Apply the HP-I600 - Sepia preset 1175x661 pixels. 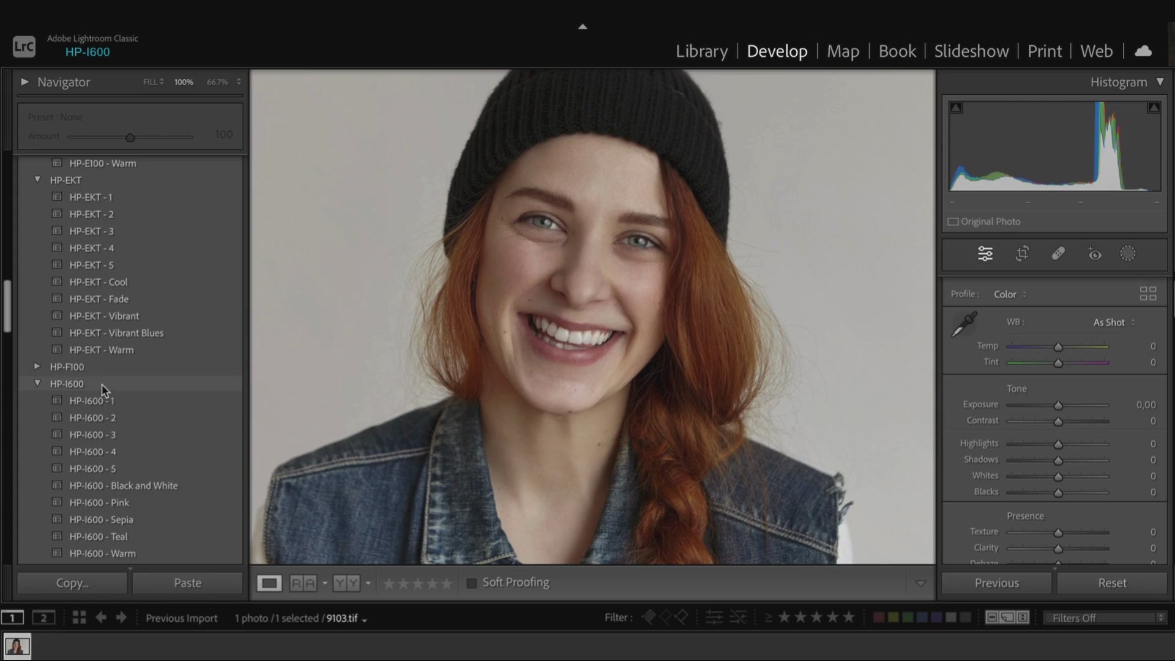click(101, 520)
